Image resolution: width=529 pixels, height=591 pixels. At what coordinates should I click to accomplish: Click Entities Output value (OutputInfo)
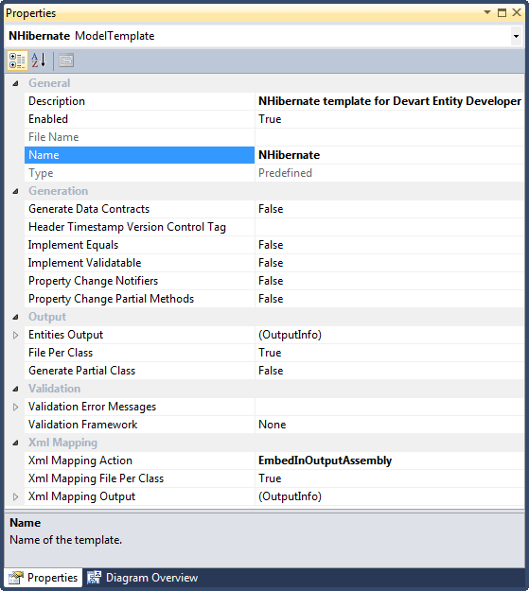(290, 335)
